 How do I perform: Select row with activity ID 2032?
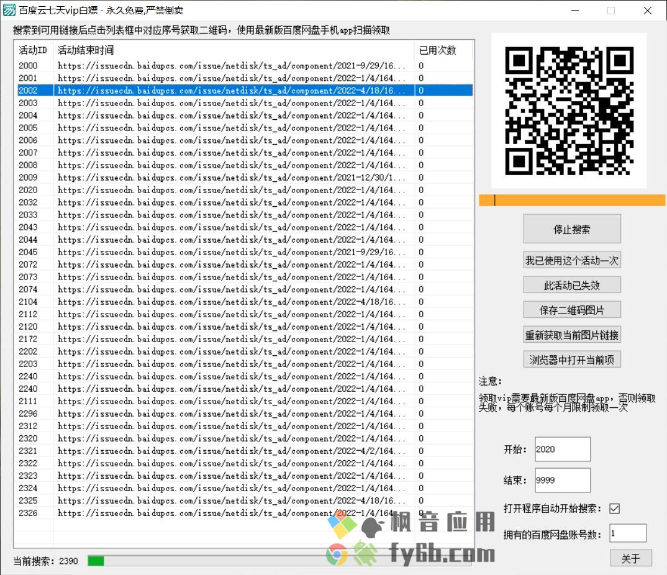pyautogui.click(x=245, y=202)
